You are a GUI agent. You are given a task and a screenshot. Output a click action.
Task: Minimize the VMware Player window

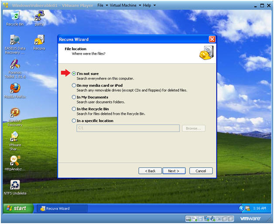[x=255, y=6]
